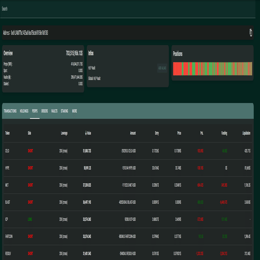The image size is (260, 260).
Task: Open the TRANSACTIONS tab
Action: tap(10, 111)
